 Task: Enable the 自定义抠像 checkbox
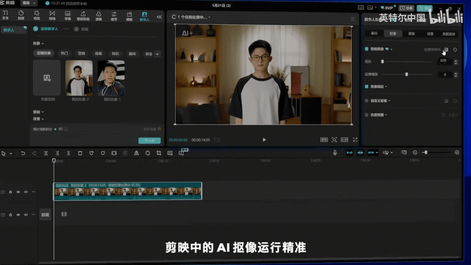coord(367,100)
